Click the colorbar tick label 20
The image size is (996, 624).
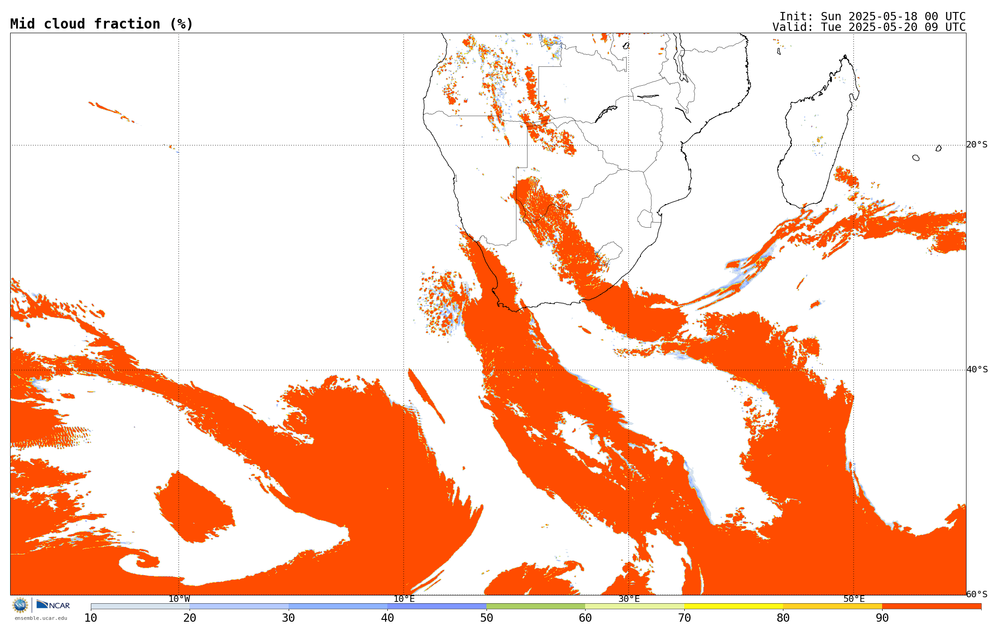(x=190, y=618)
